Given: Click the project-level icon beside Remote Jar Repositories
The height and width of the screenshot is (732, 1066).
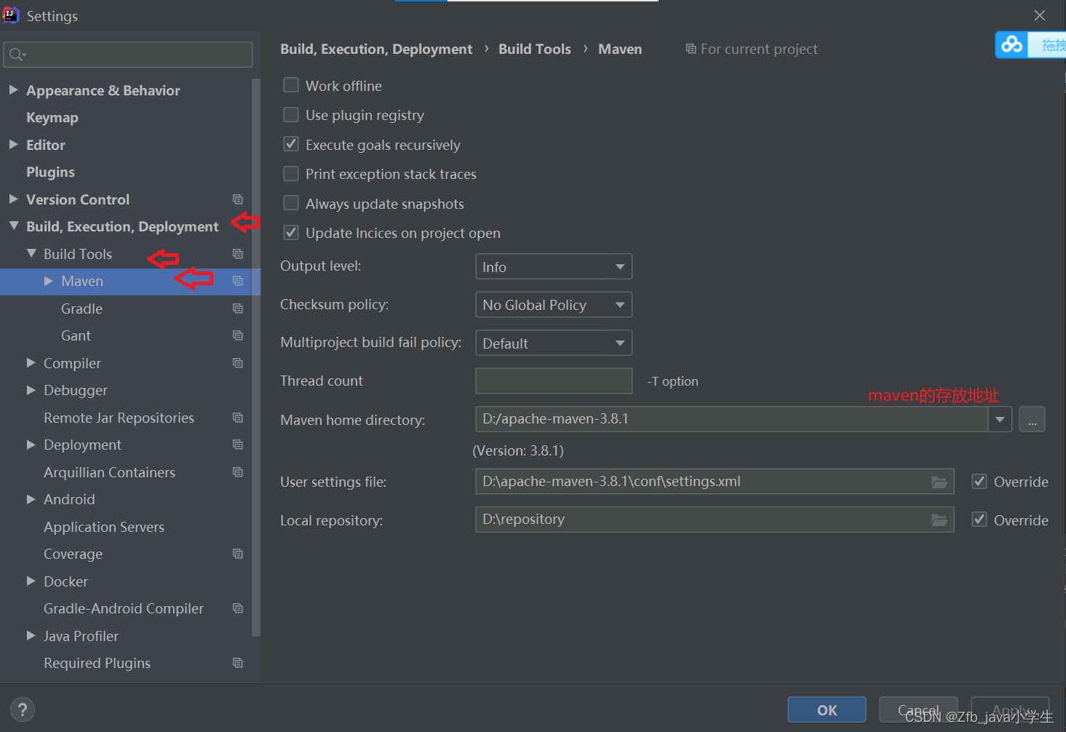Looking at the screenshot, I should point(237,418).
